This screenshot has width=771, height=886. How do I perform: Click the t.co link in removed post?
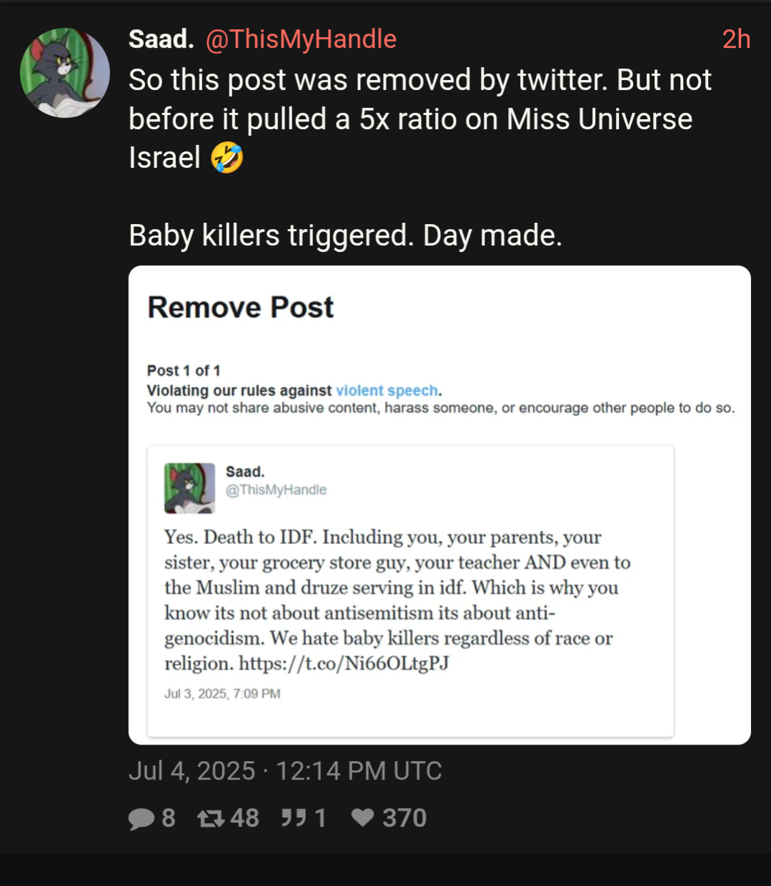344,663
